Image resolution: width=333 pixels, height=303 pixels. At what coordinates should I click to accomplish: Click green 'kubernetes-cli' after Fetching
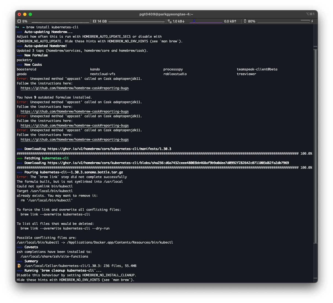pyautogui.click(x=55, y=158)
